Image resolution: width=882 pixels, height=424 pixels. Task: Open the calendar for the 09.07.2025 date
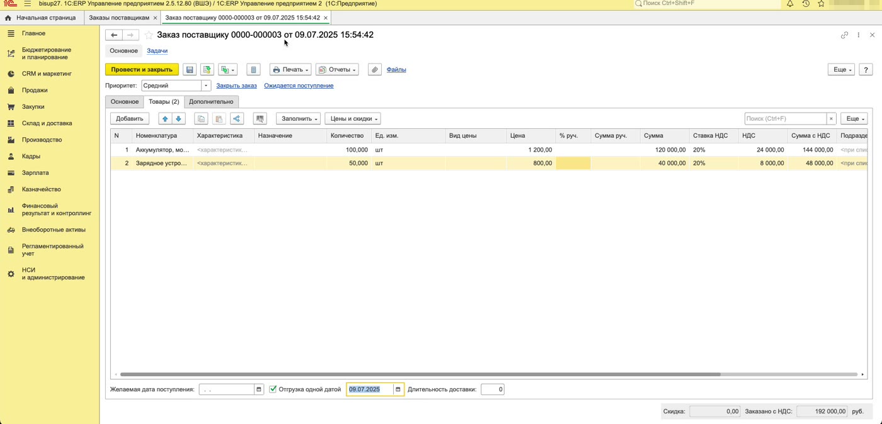click(398, 389)
